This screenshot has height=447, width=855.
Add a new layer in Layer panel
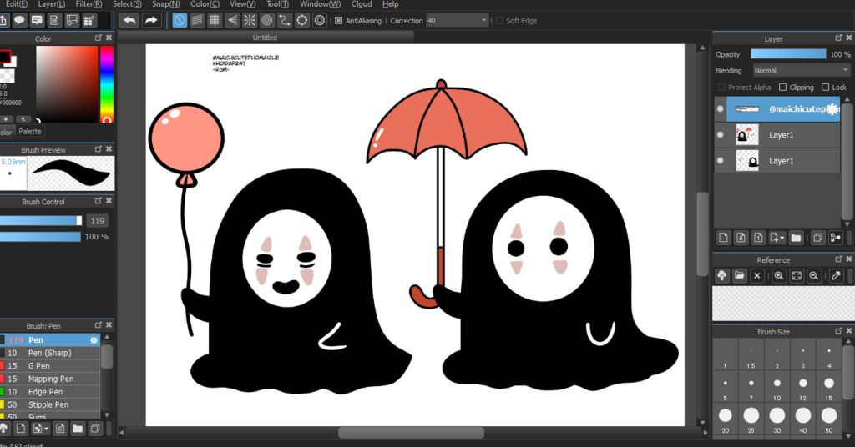coord(723,238)
